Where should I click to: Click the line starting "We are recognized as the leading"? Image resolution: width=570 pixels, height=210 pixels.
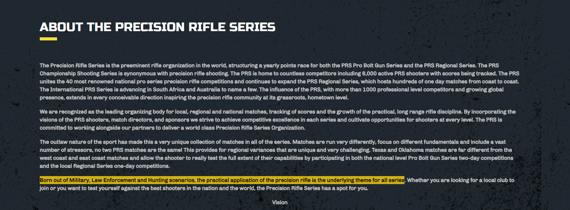277,112
